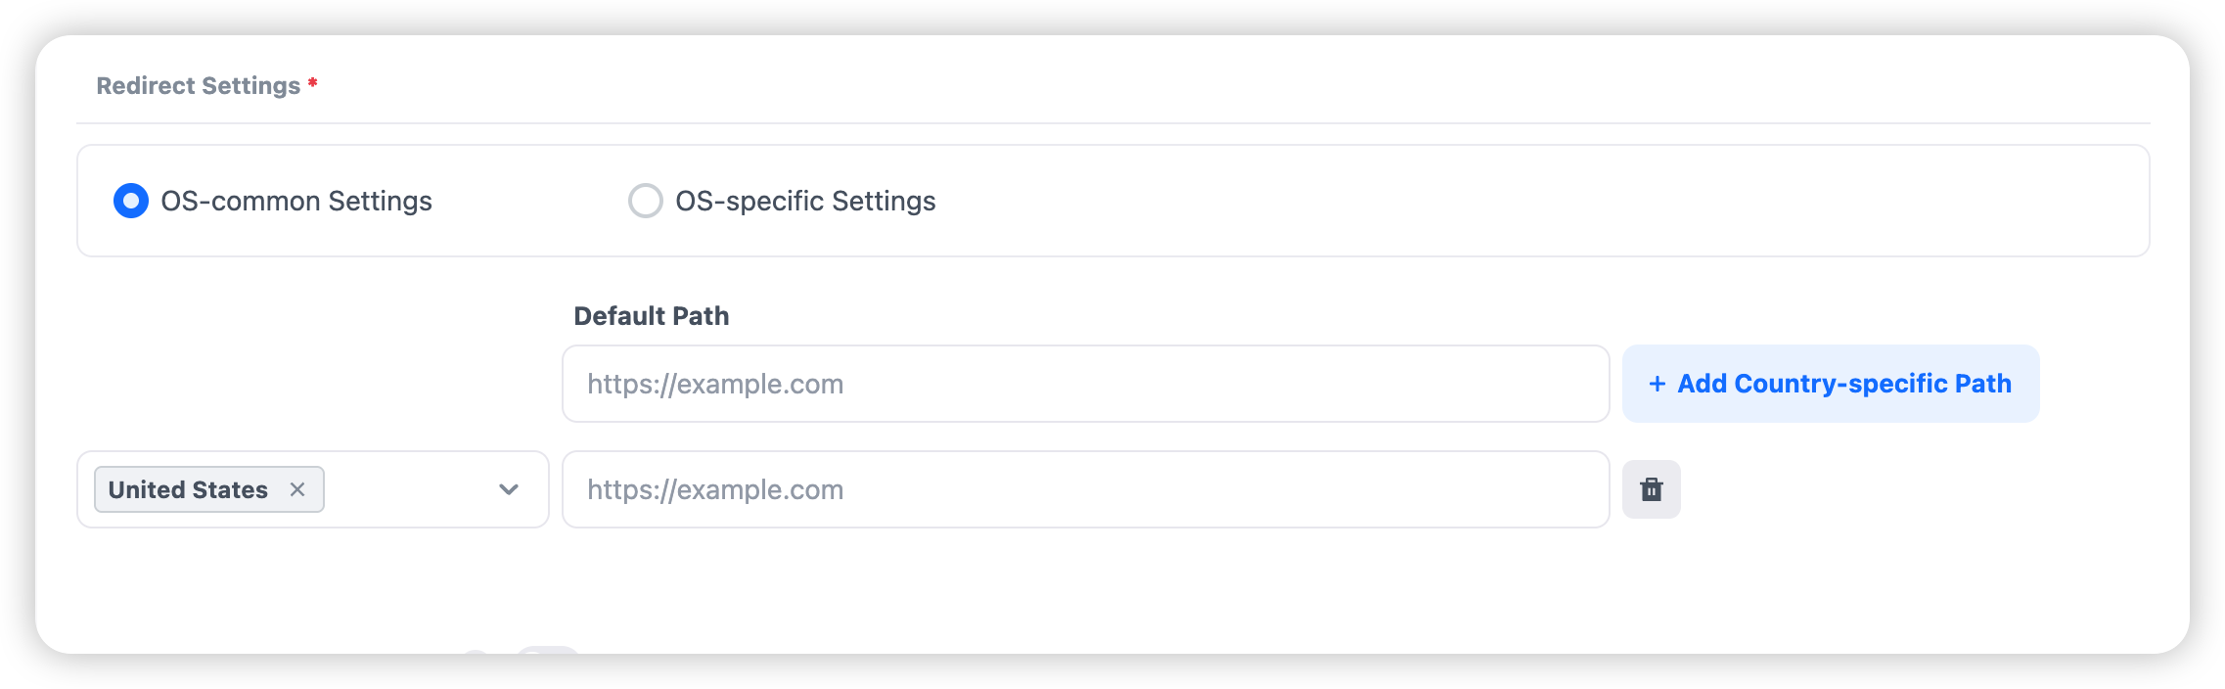
Task: Click the plus icon beside Add Country-specific Path
Action: (x=1657, y=384)
